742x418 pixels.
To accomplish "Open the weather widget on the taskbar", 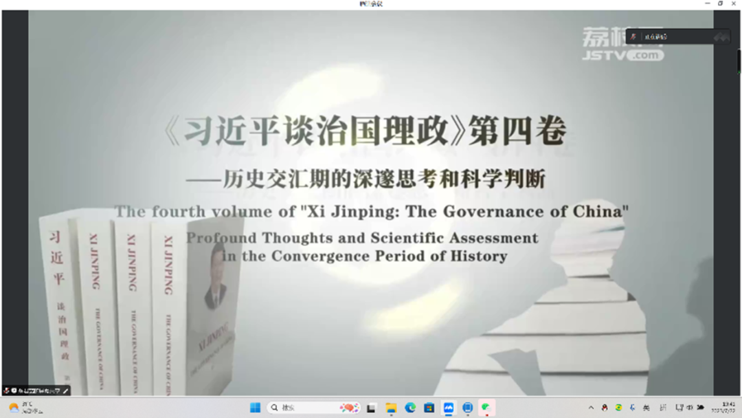I will pos(24,408).
